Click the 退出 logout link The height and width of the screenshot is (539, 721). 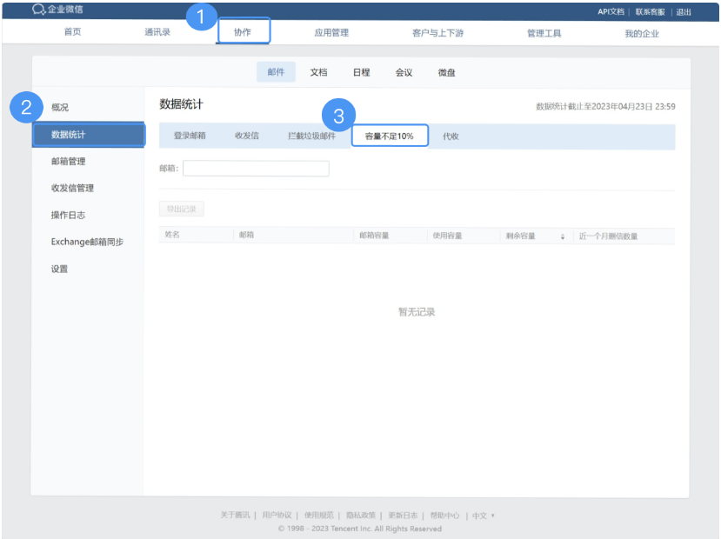tap(684, 11)
